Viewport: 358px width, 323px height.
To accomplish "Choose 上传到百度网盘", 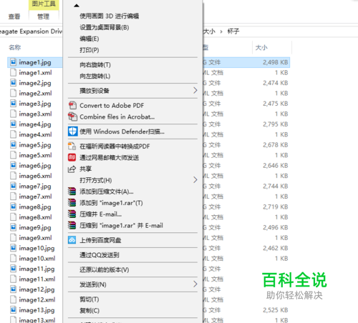I will tap(100, 240).
